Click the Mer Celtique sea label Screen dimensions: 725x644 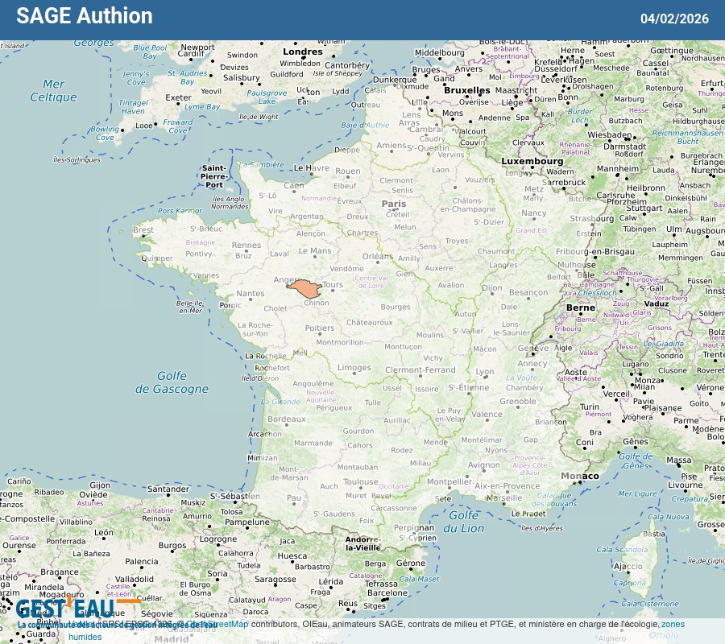coord(53,90)
